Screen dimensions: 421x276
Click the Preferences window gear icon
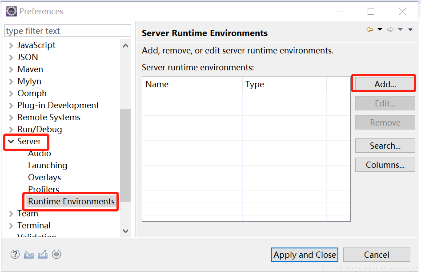click(12, 11)
